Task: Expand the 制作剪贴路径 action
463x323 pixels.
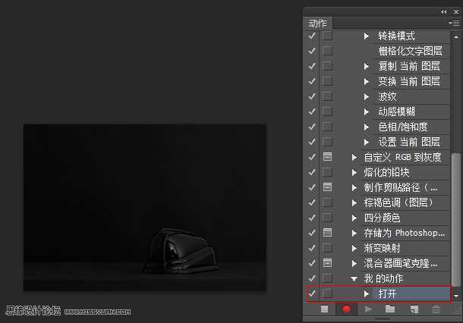Action: 354,187
